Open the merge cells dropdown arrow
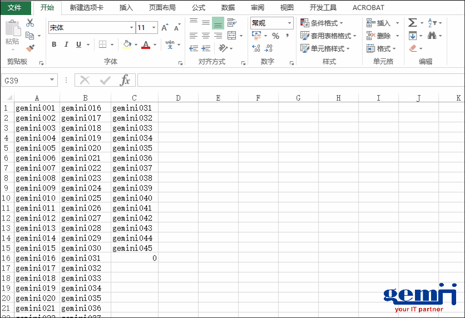The width and height of the screenshot is (465, 318). point(241,36)
